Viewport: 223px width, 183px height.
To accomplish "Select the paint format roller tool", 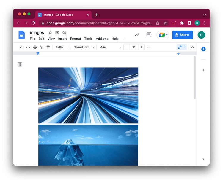I will click(48, 47).
